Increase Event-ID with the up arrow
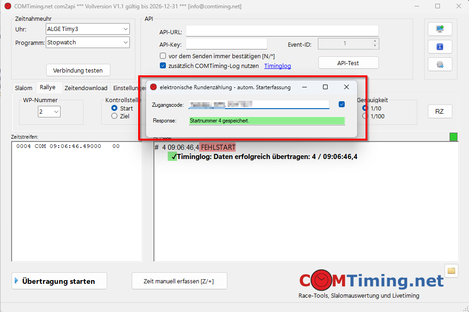 click(x=375, y=42)
